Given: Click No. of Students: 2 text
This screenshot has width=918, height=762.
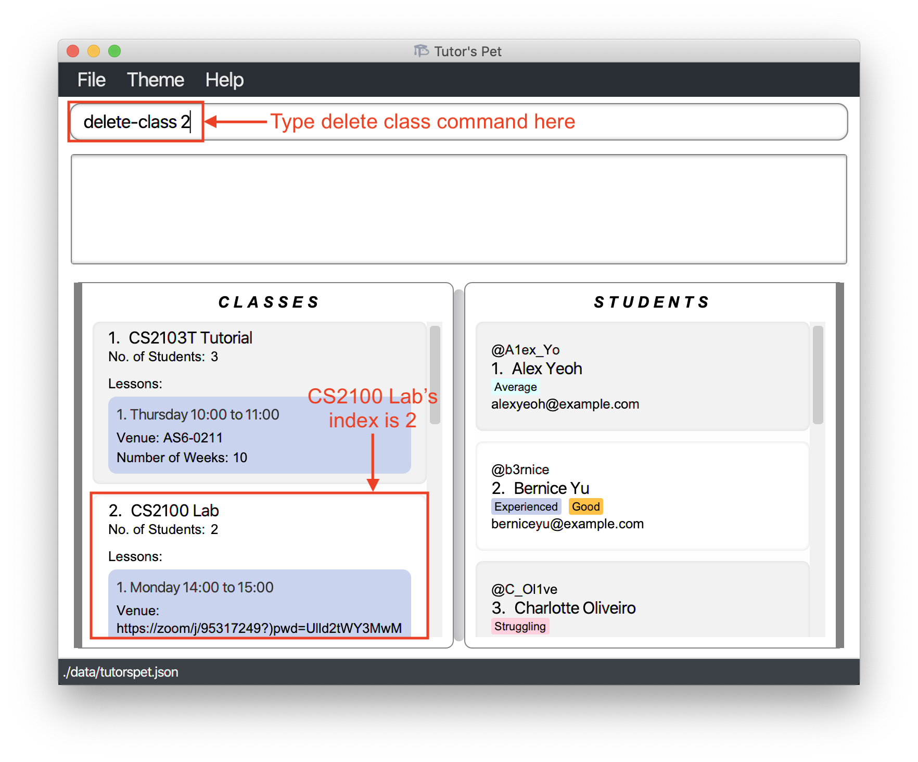Looking at the screenshot, I should 163,530.
